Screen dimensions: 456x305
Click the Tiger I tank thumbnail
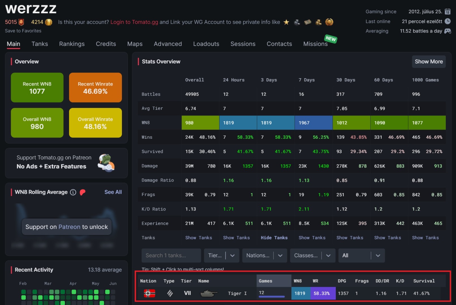[209, 294]
